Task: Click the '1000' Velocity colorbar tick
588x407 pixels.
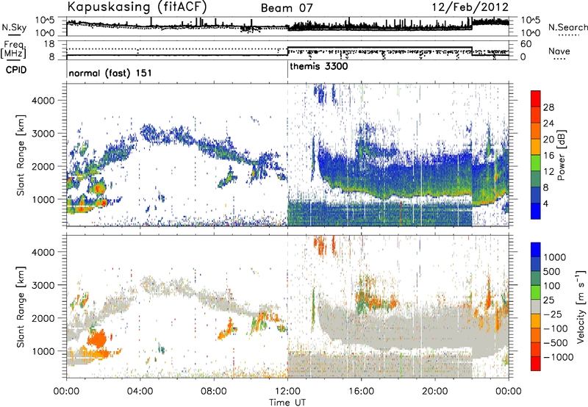Action: pos(555,257)
